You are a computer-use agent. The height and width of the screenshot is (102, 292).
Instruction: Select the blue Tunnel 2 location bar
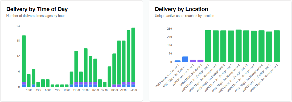pyautogui.click(x=178, y=61)
